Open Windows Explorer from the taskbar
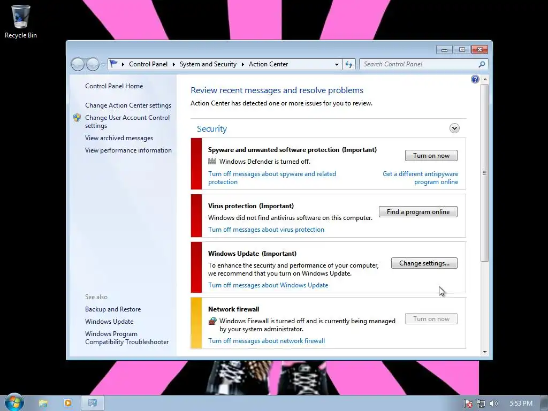The height and width of the screenshot is (411, 548). coord(43,403)
